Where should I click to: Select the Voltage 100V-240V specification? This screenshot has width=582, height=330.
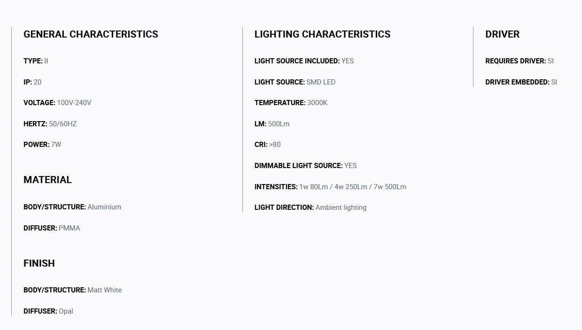point(57,103)
